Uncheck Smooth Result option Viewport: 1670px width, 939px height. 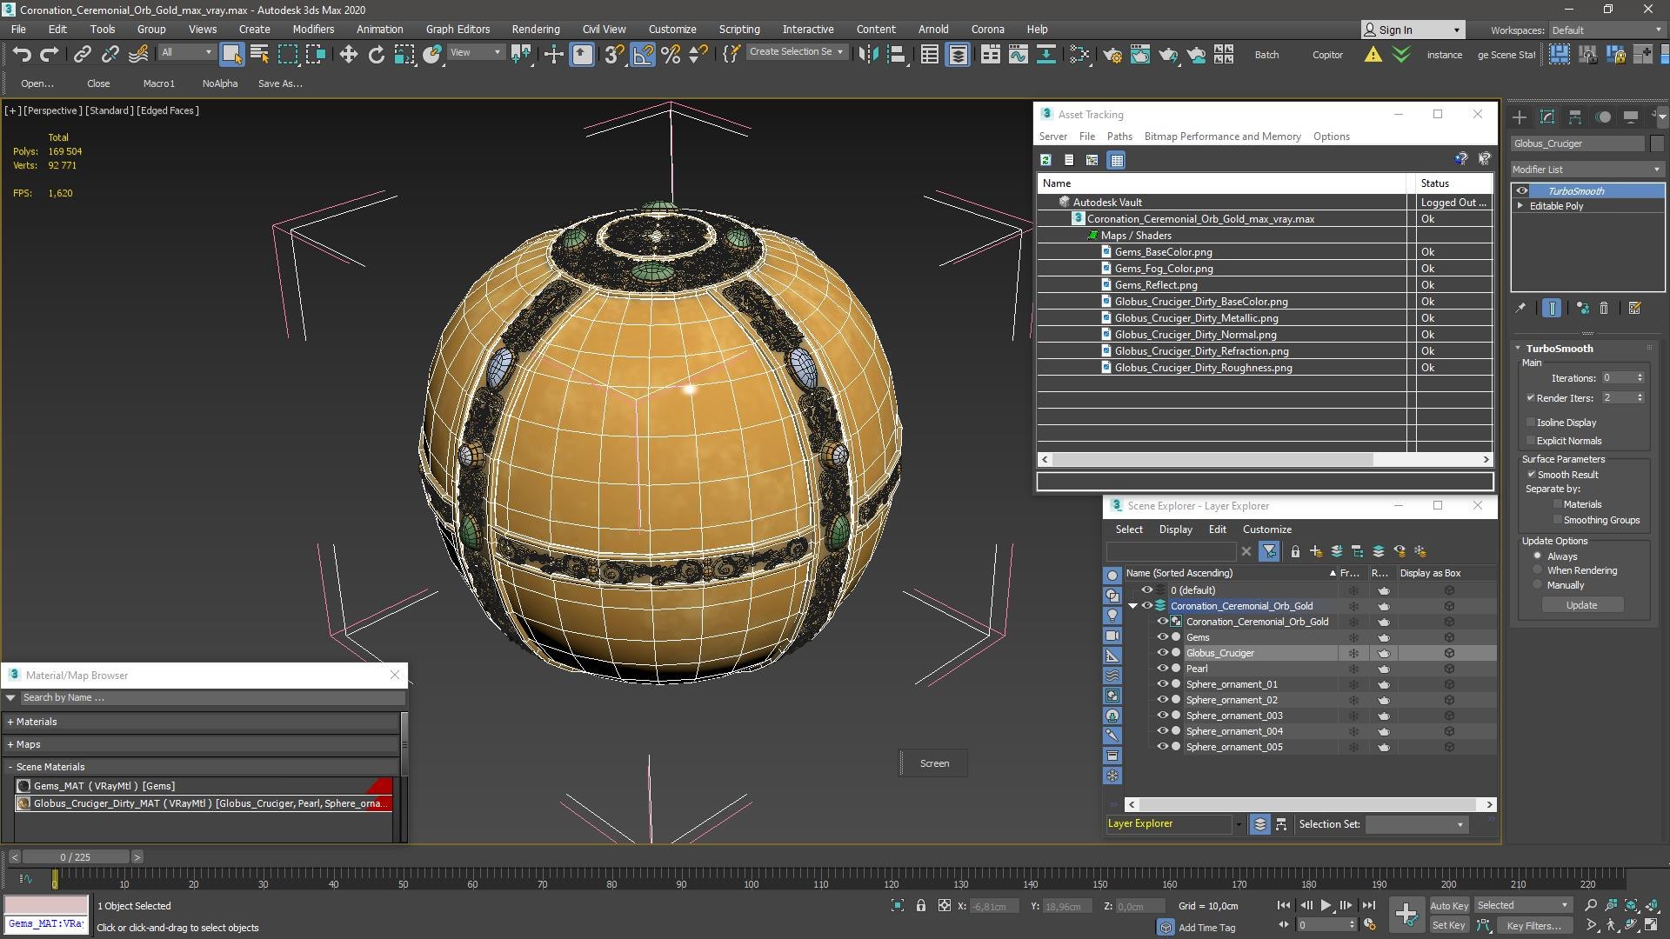pos(1531,475)
